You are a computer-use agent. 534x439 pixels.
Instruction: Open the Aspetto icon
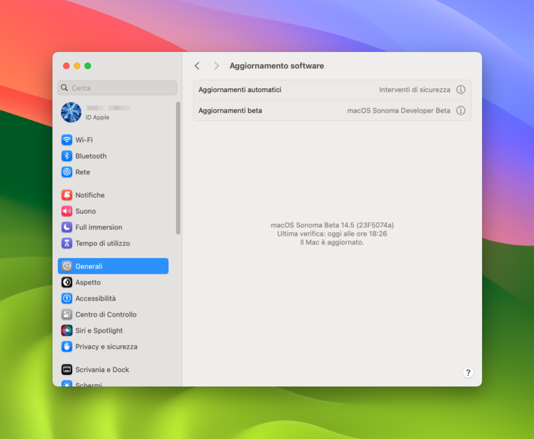pos(67,282)
